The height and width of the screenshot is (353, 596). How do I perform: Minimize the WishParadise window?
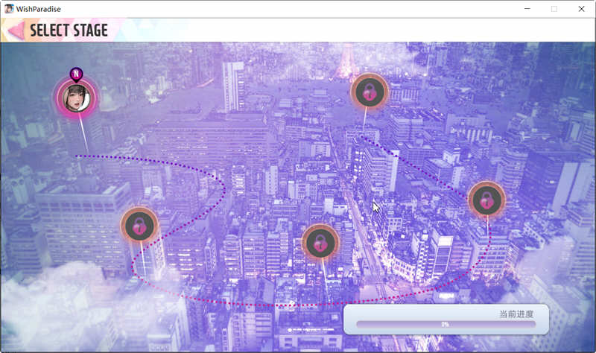click(527, 9)
